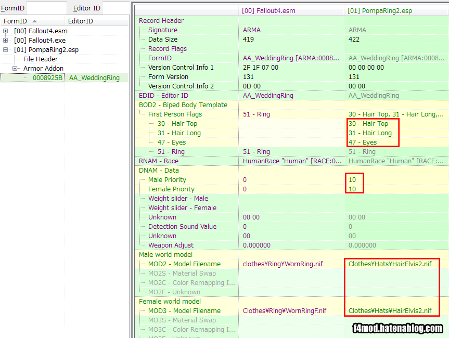
Task: Click Male Priority value 10
Action: coord(352,180)
